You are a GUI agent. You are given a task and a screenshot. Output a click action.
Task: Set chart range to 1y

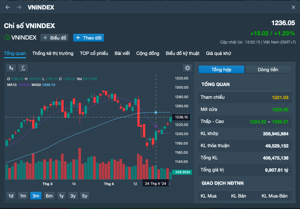[x=61, y=196]
